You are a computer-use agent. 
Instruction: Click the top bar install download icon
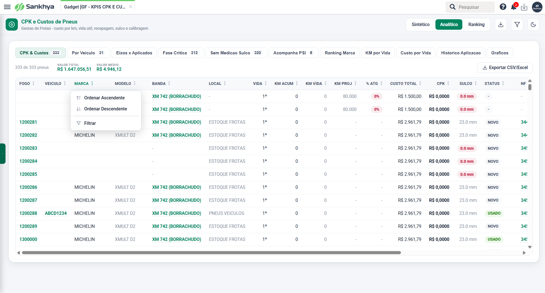[524, 7]
